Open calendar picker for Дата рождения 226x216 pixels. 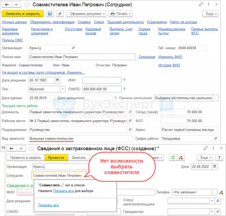pyautogui.click(x=58, y=80)
